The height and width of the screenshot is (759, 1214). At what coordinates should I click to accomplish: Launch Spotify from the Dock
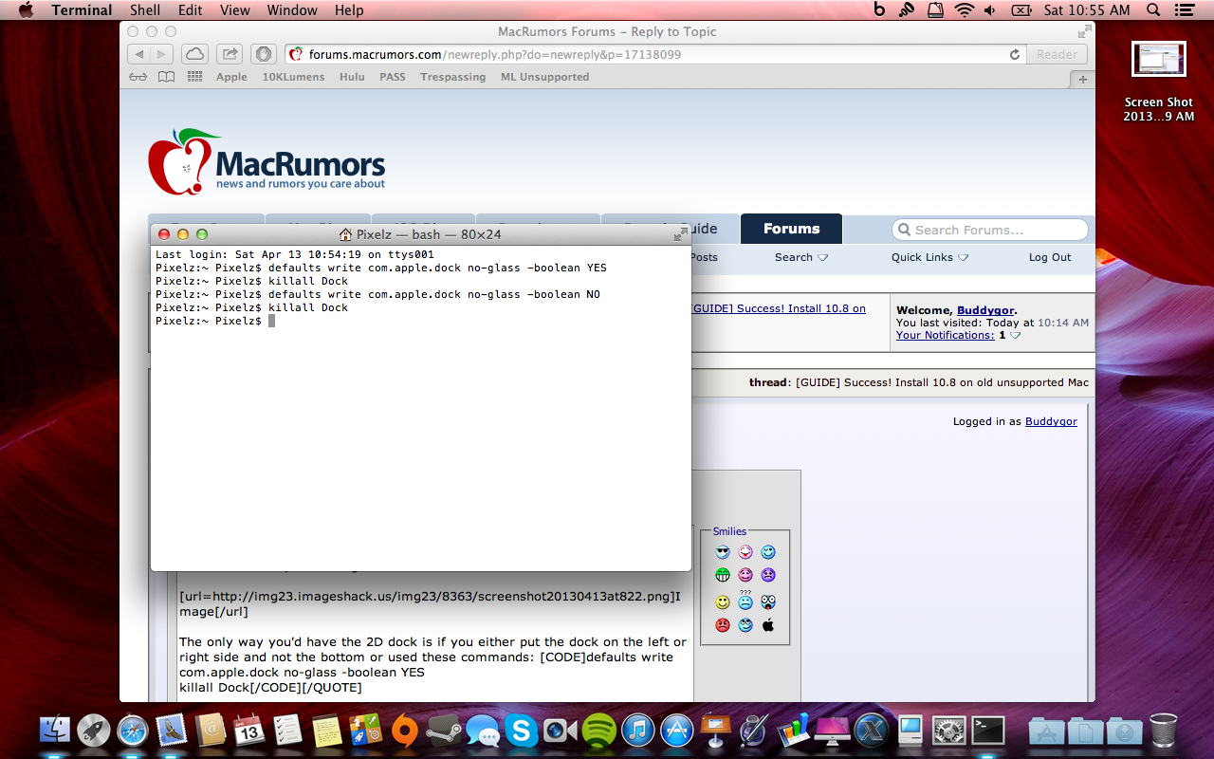[x=598, y=730]
